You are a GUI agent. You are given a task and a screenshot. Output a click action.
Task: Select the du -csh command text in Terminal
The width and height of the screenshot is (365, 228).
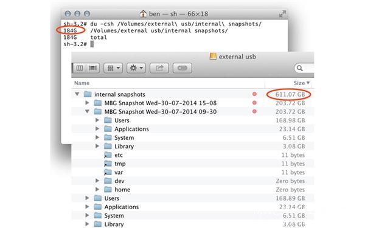point(176,24)
